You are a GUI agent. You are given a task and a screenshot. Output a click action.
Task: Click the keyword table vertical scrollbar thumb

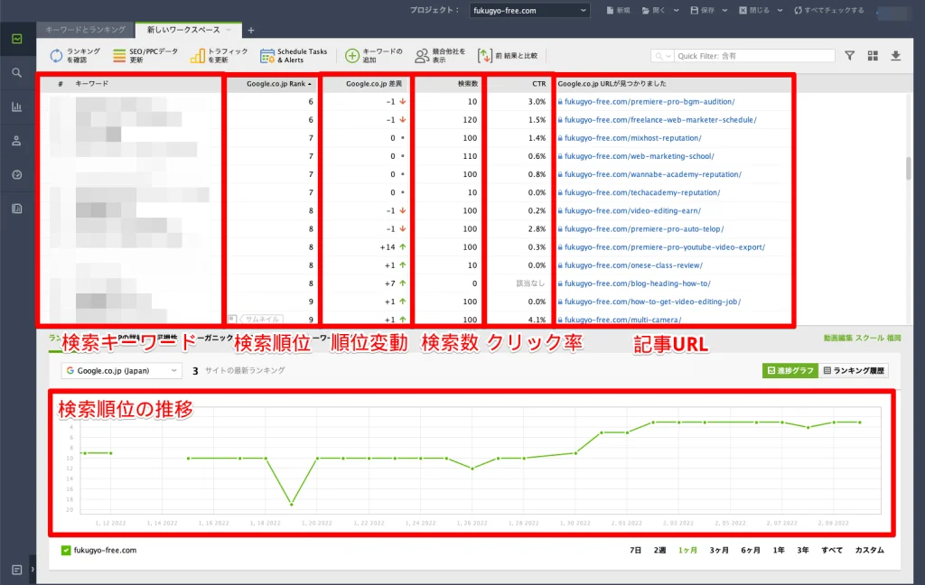pyautogui.click(x=908, y=169)
